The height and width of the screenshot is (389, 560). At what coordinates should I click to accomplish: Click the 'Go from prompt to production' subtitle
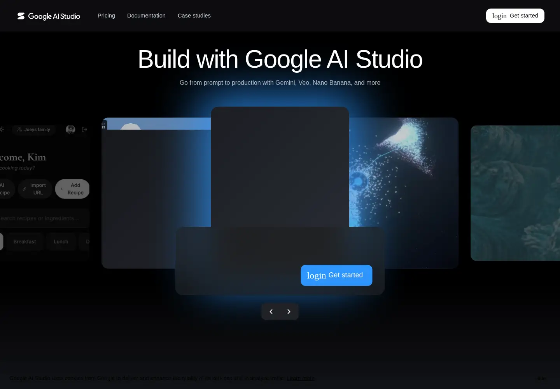pyautogui.click(x=280, y=82)
